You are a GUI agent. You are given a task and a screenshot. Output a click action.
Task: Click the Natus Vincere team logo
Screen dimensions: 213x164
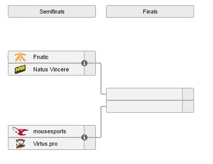point(20,69)
